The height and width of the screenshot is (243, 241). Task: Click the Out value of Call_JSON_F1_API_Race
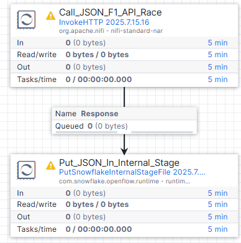[86, 67]
